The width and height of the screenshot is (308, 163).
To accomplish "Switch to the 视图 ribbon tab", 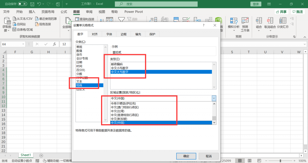I will point(102,12).
